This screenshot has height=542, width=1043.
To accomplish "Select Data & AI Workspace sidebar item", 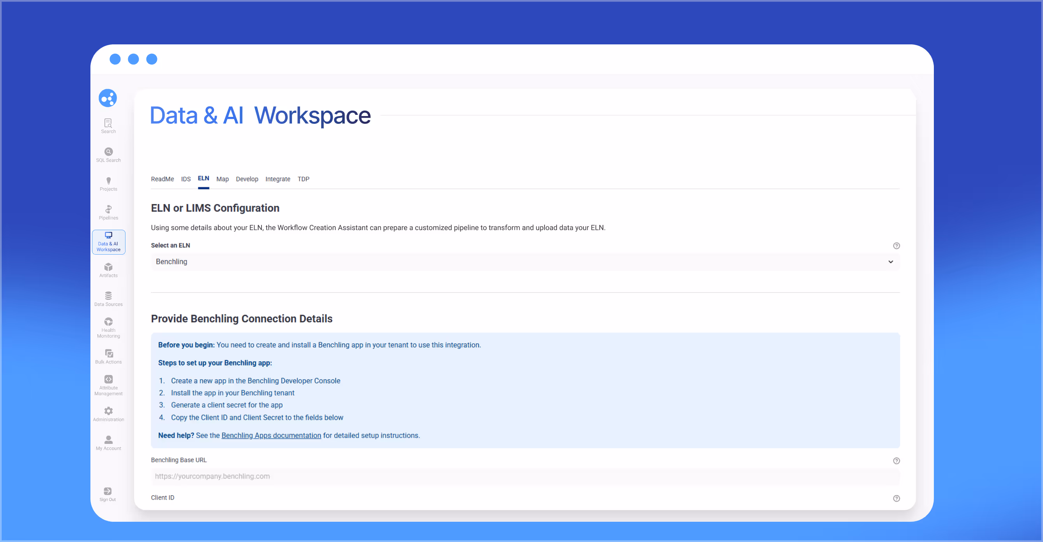I will click(108, 242).
